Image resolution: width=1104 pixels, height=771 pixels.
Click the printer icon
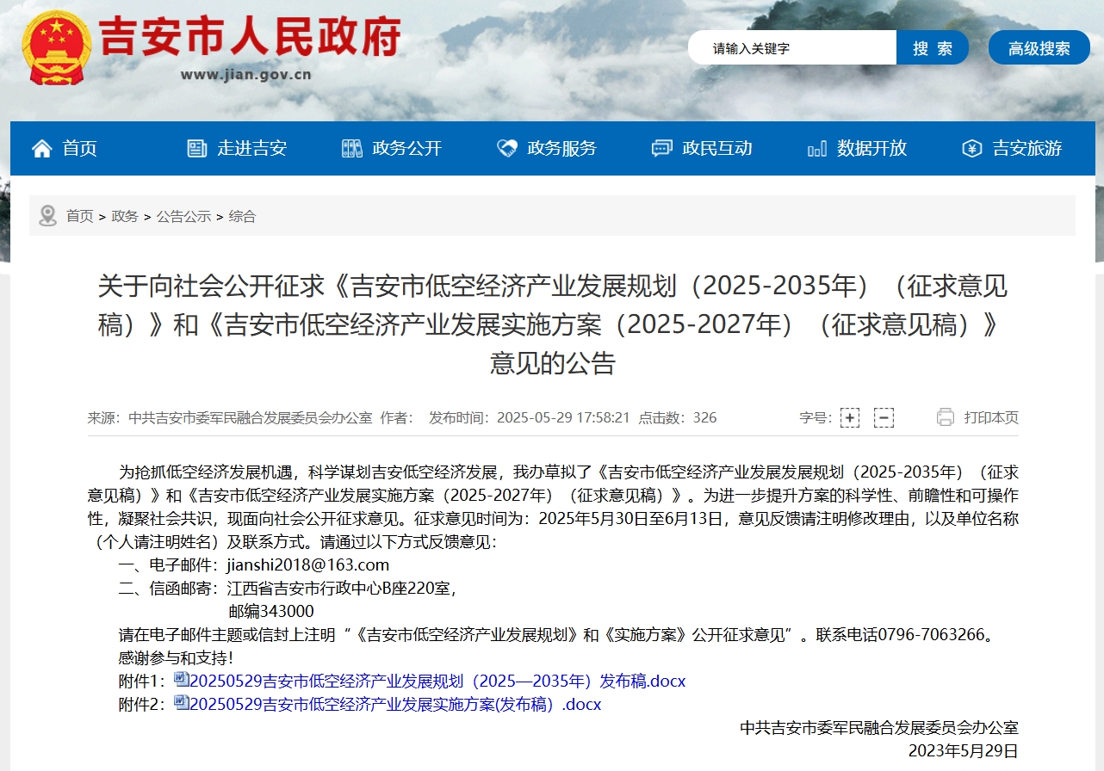tap(946, 417)
